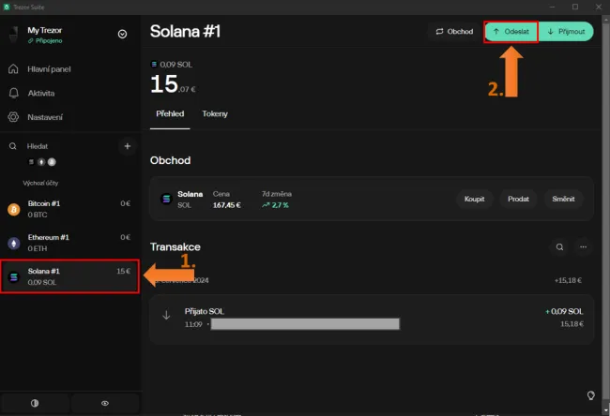Open Nastavení gear settings
This screenshot has width=610, height=416.
tap(14, 117)
